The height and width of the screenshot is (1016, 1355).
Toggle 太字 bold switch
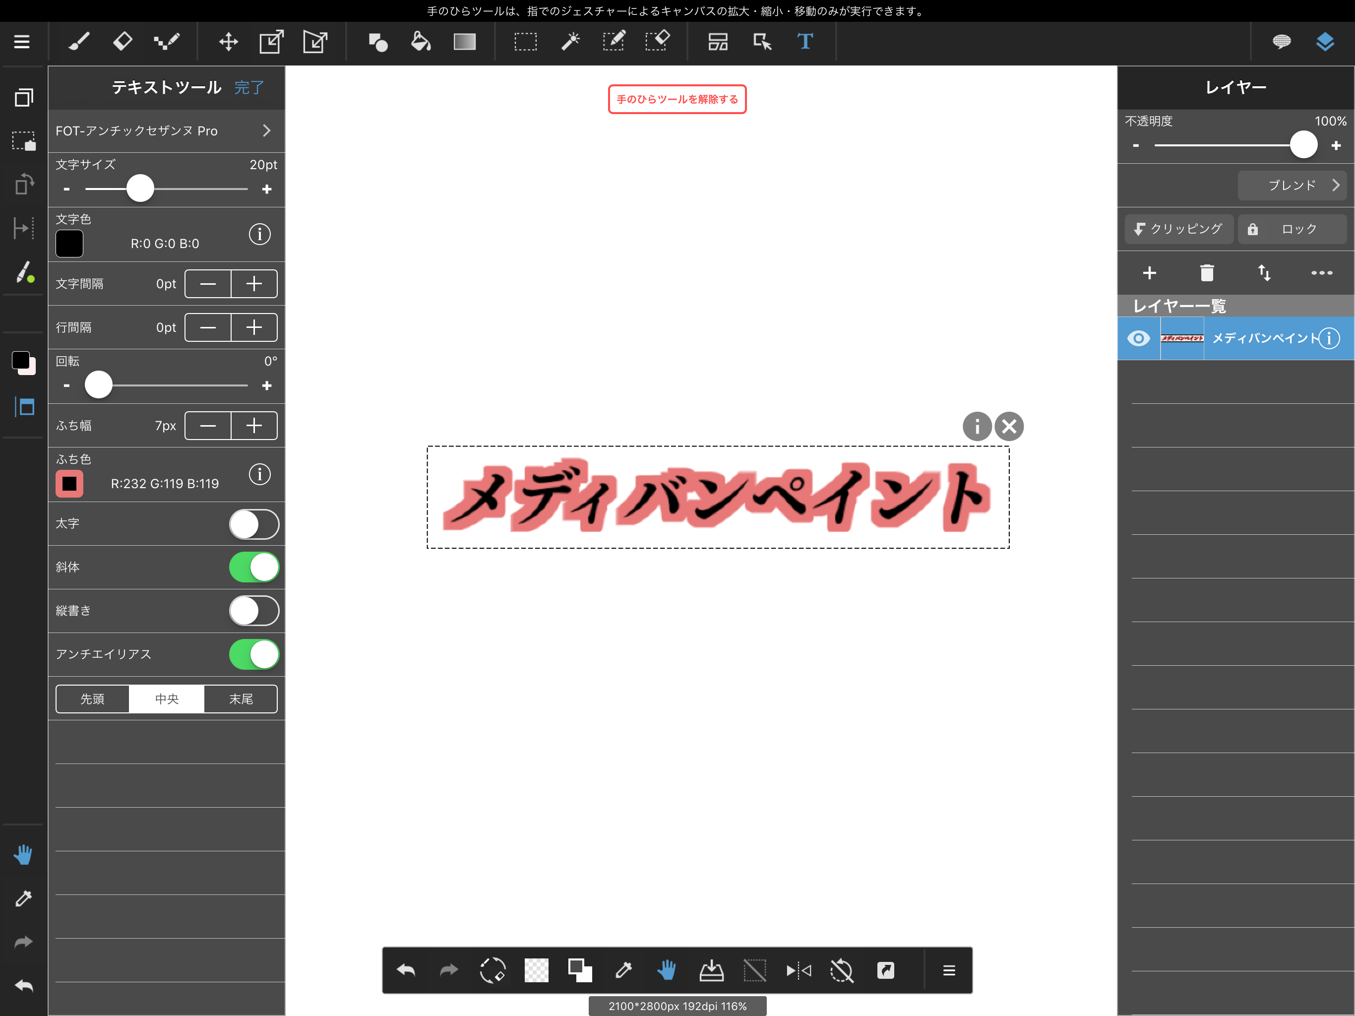coord(254,524)
